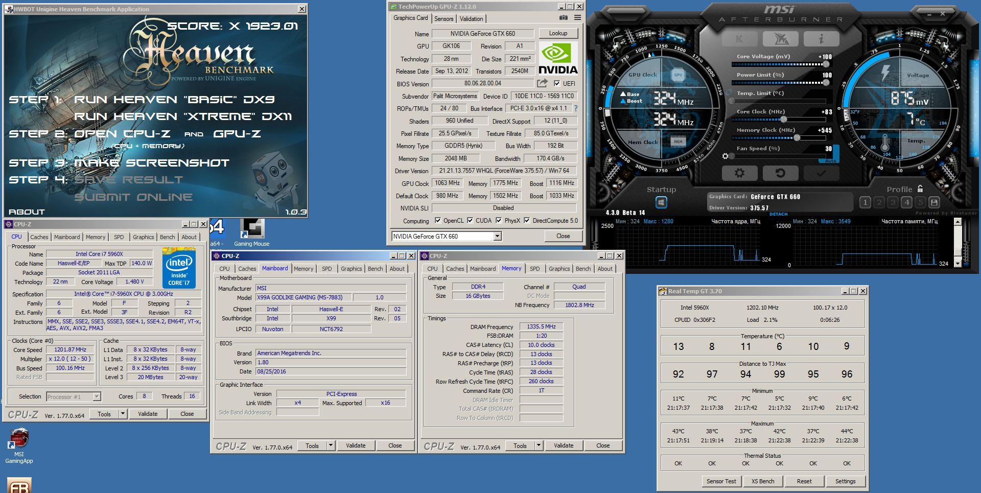Switch to the Validation tab in GPU-Z

click(471, 19)
